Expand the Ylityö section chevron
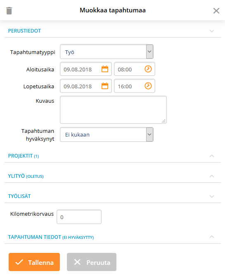The height and width of the screenshot is (276, 225). [212, 176]
